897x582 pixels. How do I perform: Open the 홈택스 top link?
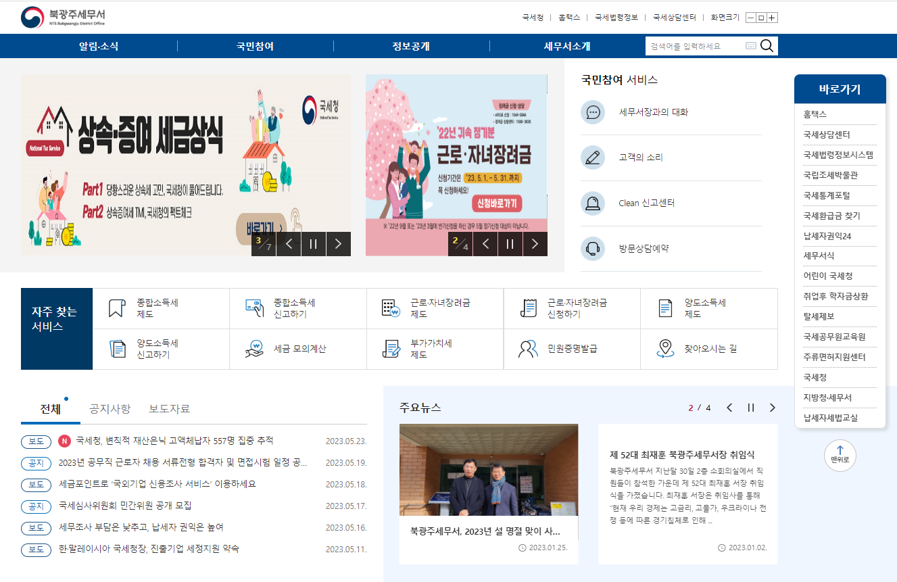coord(569,18)
